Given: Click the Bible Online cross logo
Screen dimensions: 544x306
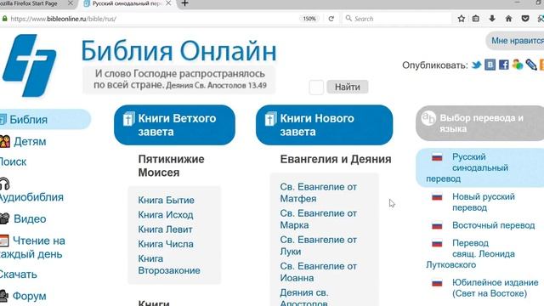Looking at the screenshot, I should [x=29, y=65].
